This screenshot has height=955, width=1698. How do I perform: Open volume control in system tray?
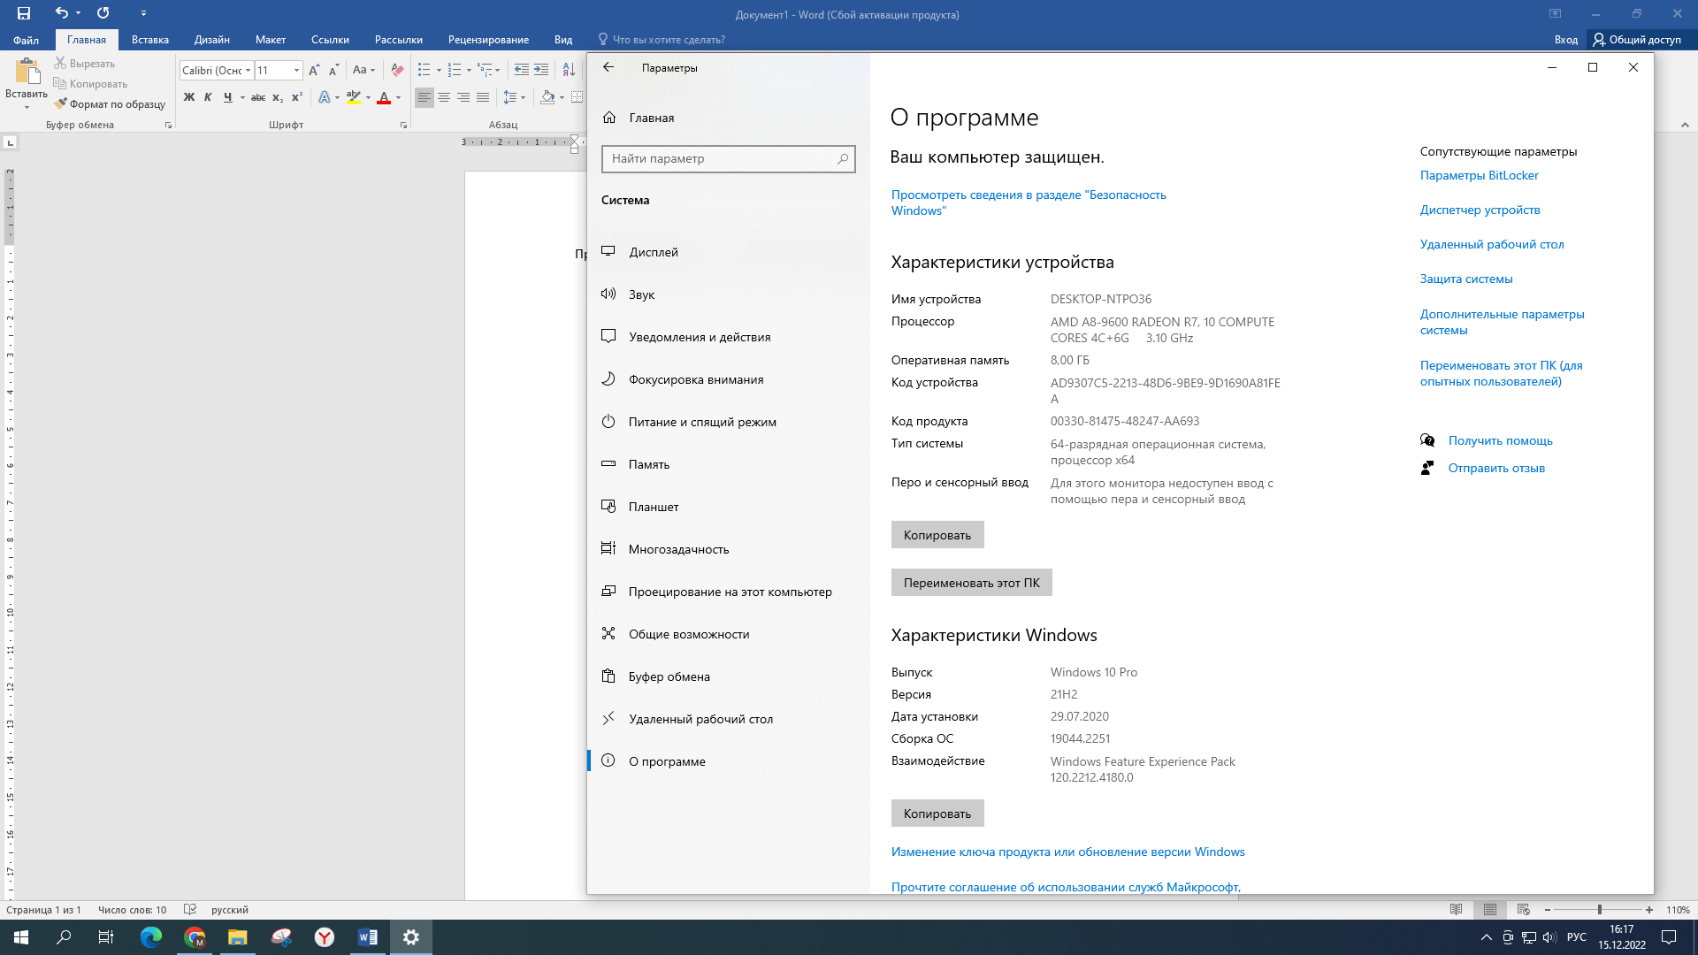click(x=1549, y=937)
